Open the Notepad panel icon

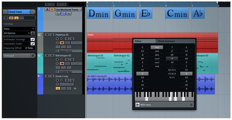[33, 56]
